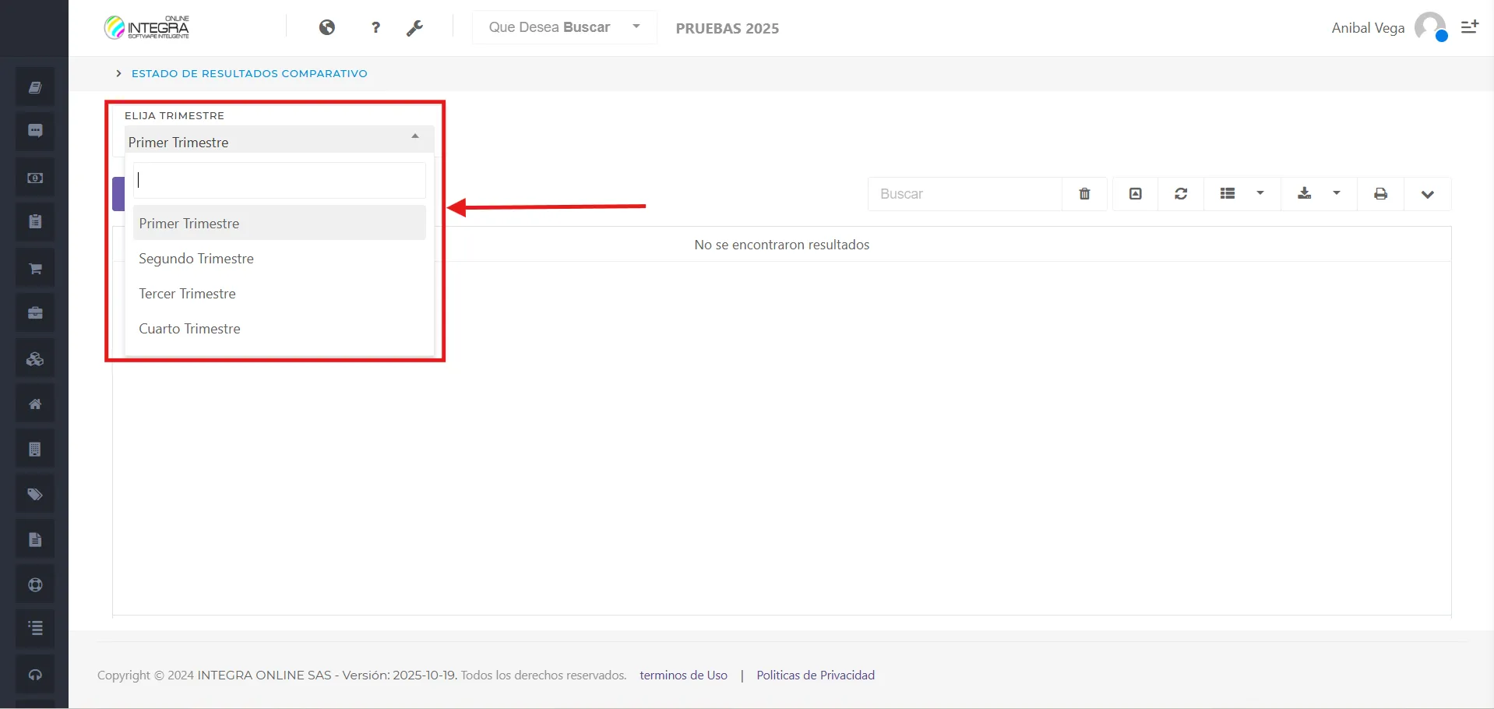Collapse the Elija Trimestre dropdown
This screenshot has width=1494, height=709.
tap(415, 137)
